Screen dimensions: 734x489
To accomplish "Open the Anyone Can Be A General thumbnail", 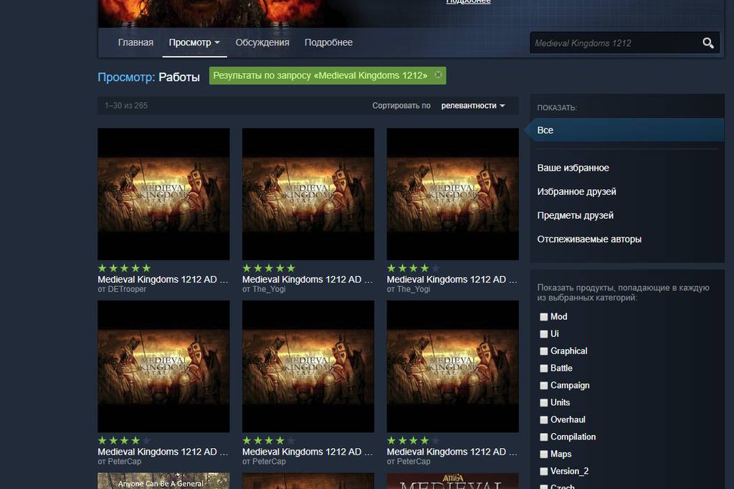I will click(x=163, y=480).
